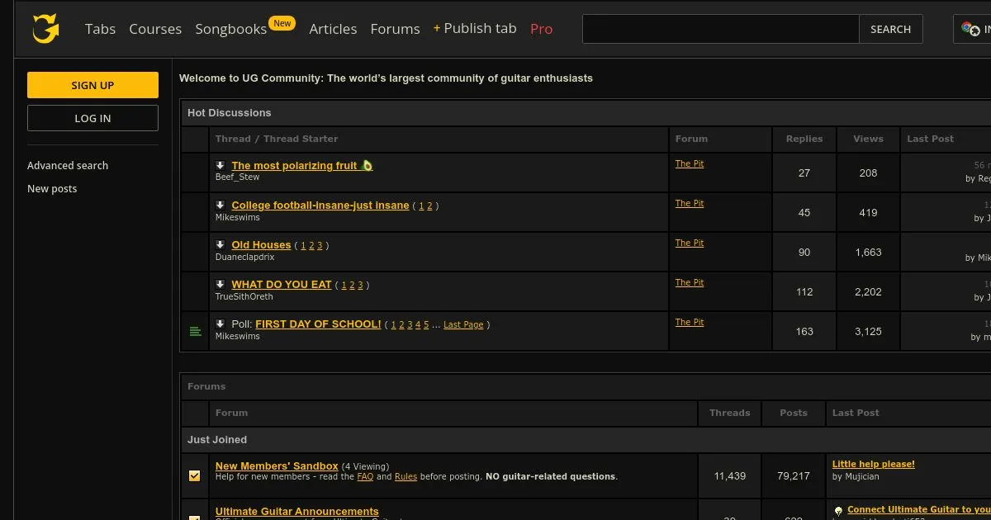Open Songbooks from the navigation bar
The image size is (991, 520).
tap(230, 29)
